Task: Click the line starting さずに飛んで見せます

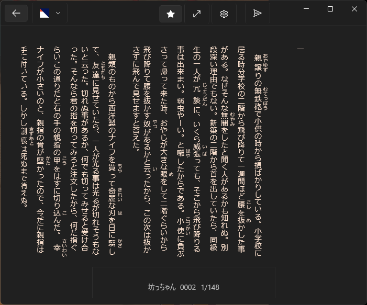Action: pos(136,99)
